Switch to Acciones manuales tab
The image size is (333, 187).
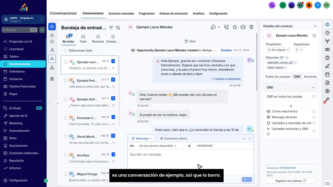pyautogui.click(x=121, y=13)
